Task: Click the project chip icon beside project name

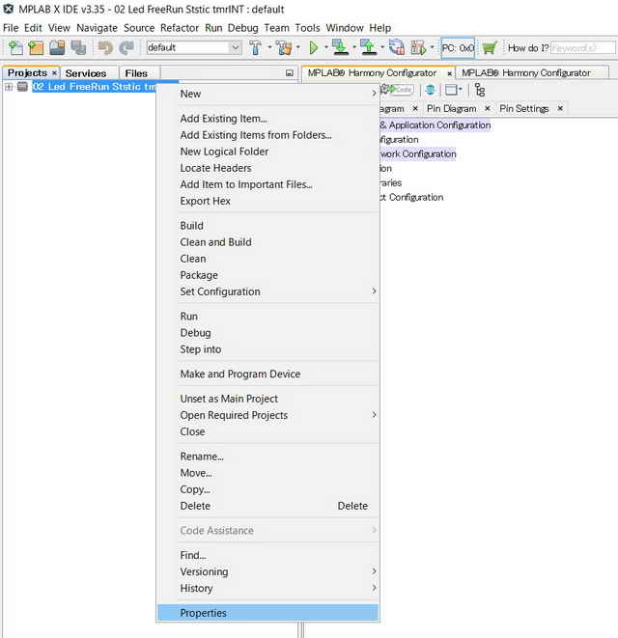Action: click(22, 86)
